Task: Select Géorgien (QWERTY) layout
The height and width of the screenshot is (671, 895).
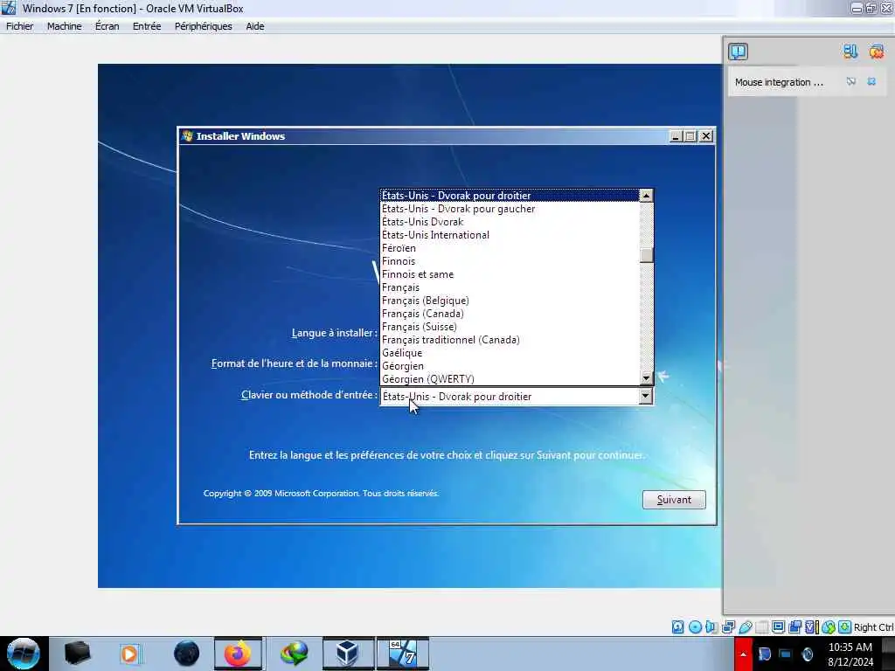Action: 510,379
